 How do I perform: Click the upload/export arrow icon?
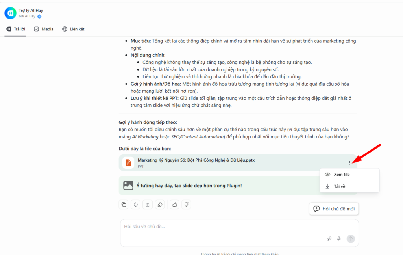(148, 205)
